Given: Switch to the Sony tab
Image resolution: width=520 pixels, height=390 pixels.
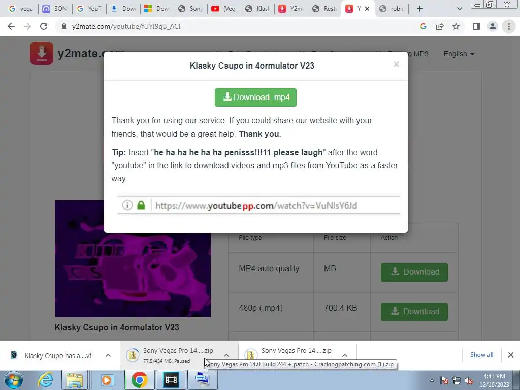Looking at the screenshot, I should click(190, 9).
